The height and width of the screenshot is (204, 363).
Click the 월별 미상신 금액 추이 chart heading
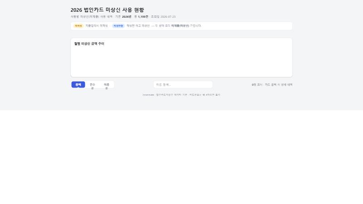[x=89, y=44]
